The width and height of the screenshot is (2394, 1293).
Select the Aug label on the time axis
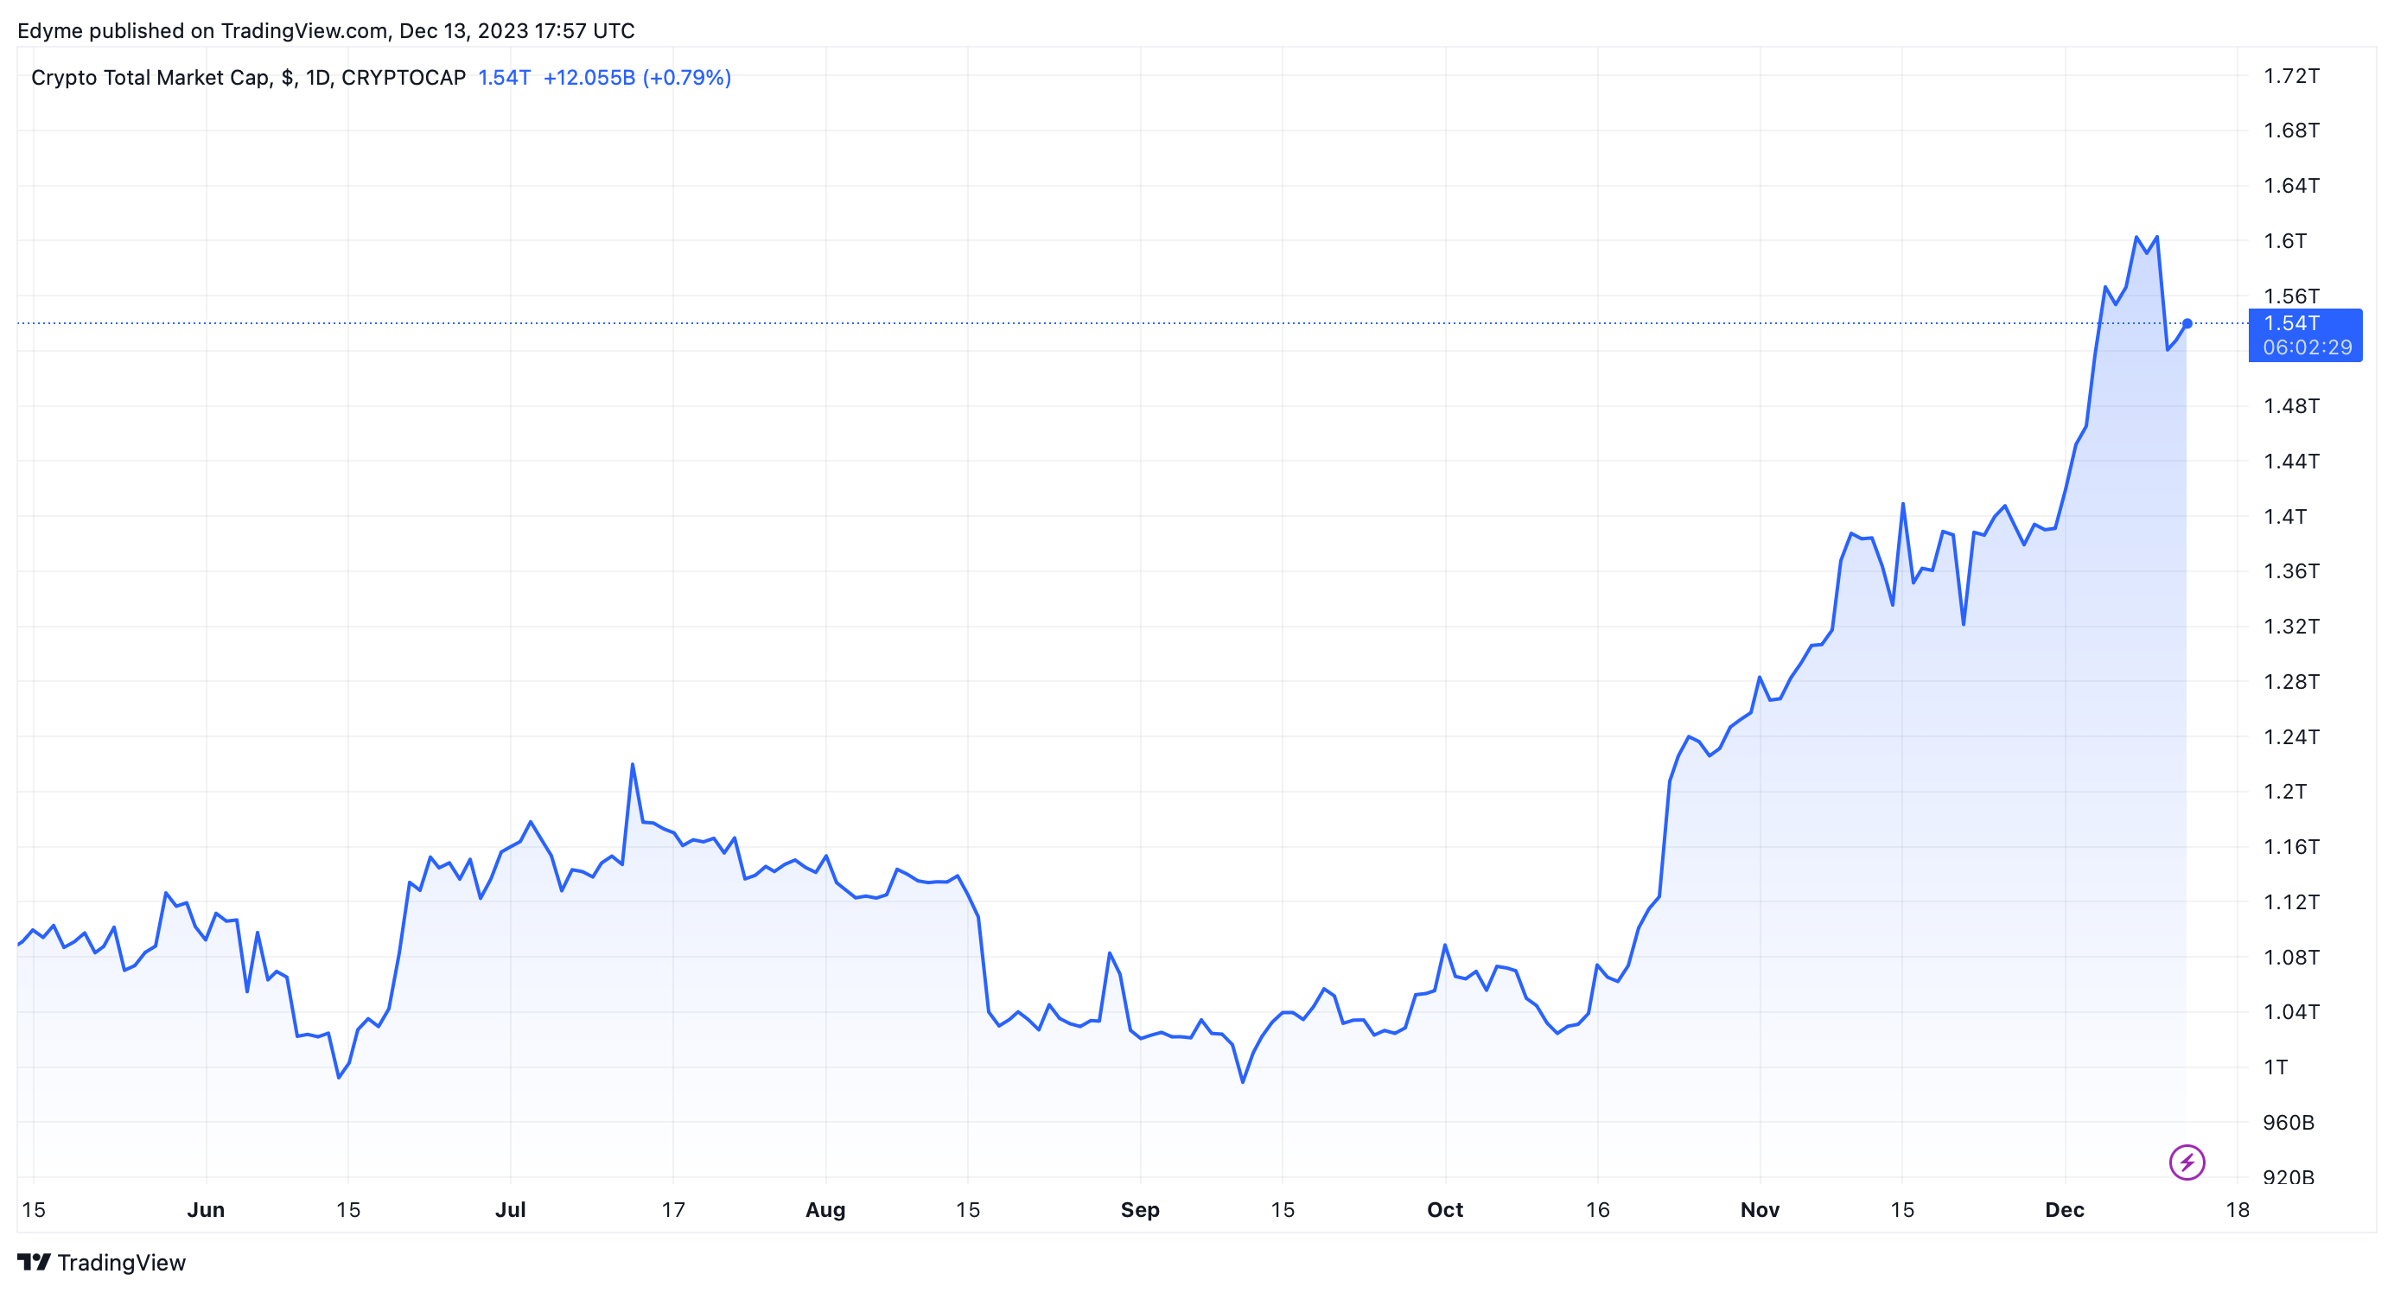(x=825, y=1209)
